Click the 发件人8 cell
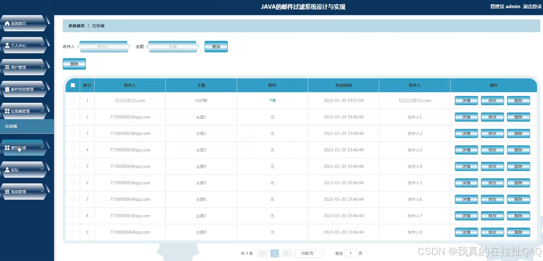543x261 pixels. tap(415, 232)
